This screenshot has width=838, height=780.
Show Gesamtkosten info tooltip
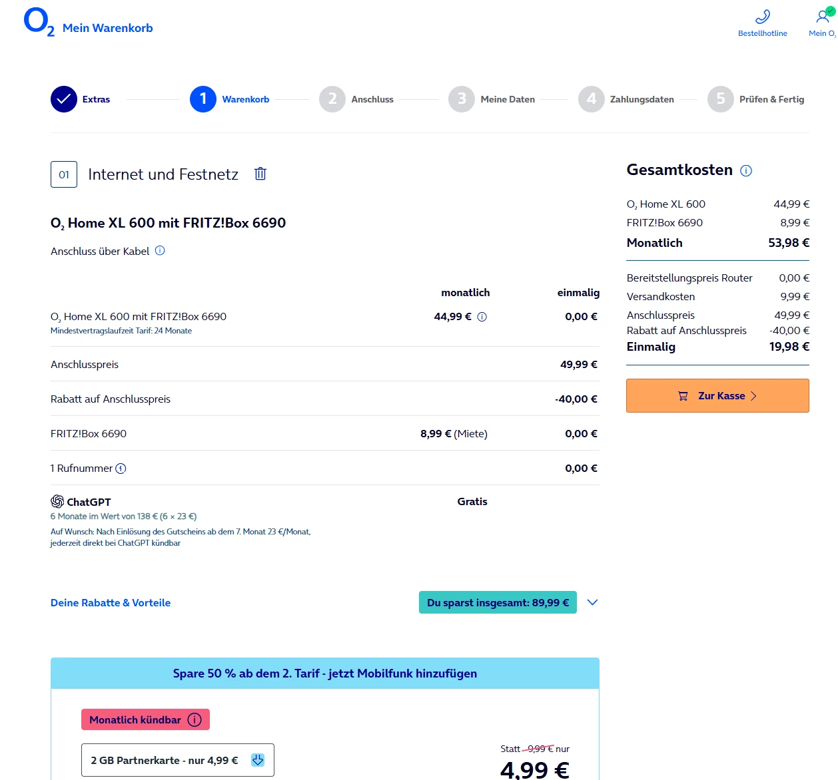(x=746, y=170)
